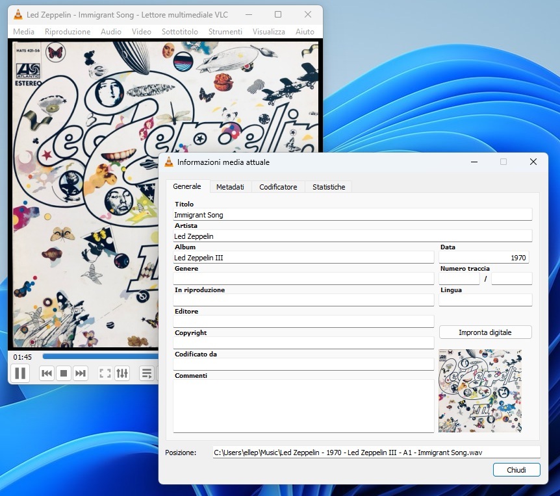
Task: Close the Informazioni media attuale dialog
Action: [533, 162]
